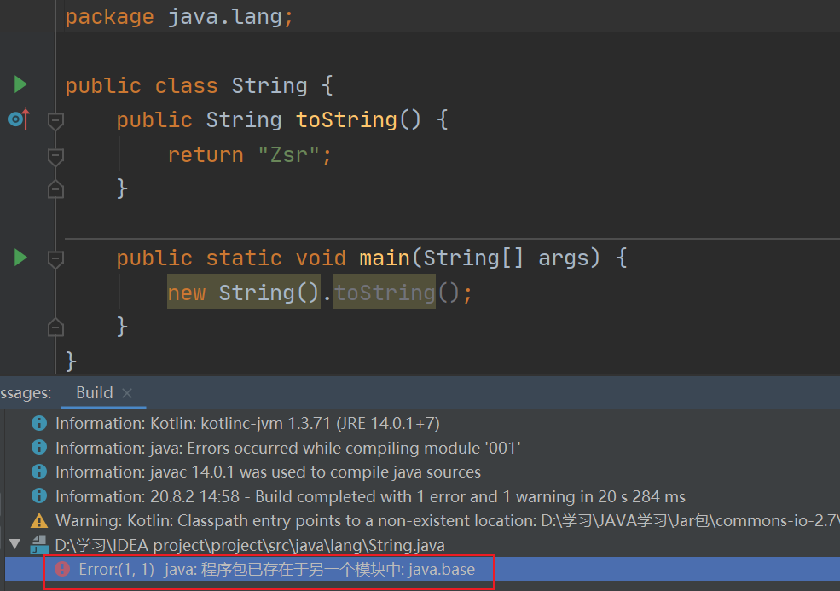Run the String class via gutter arrow
This screenshot has height=591, width=840.
[20, 84]
